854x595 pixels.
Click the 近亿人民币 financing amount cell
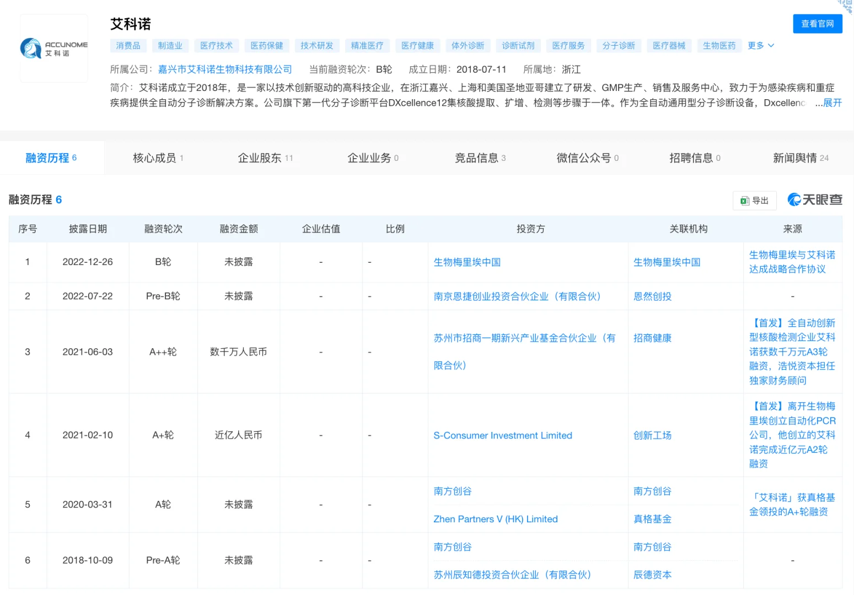pyautogui.click(x=239, y=435)
